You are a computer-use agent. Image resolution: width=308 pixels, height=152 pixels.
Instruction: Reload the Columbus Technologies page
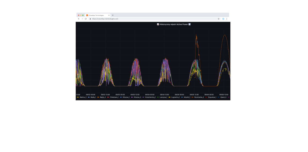coord(86,19)
